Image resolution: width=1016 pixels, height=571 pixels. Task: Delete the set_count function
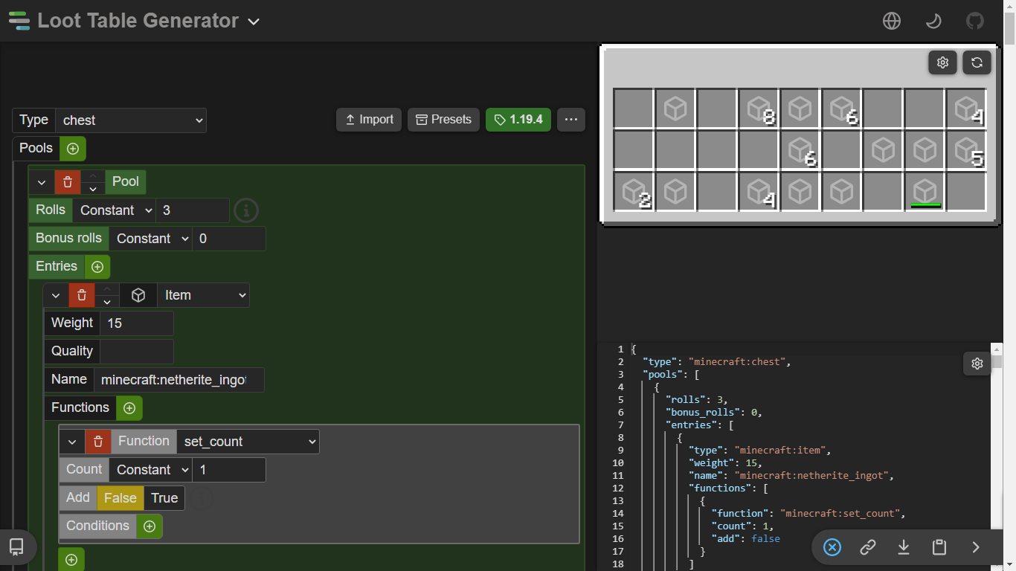click(x=98, y=442)
